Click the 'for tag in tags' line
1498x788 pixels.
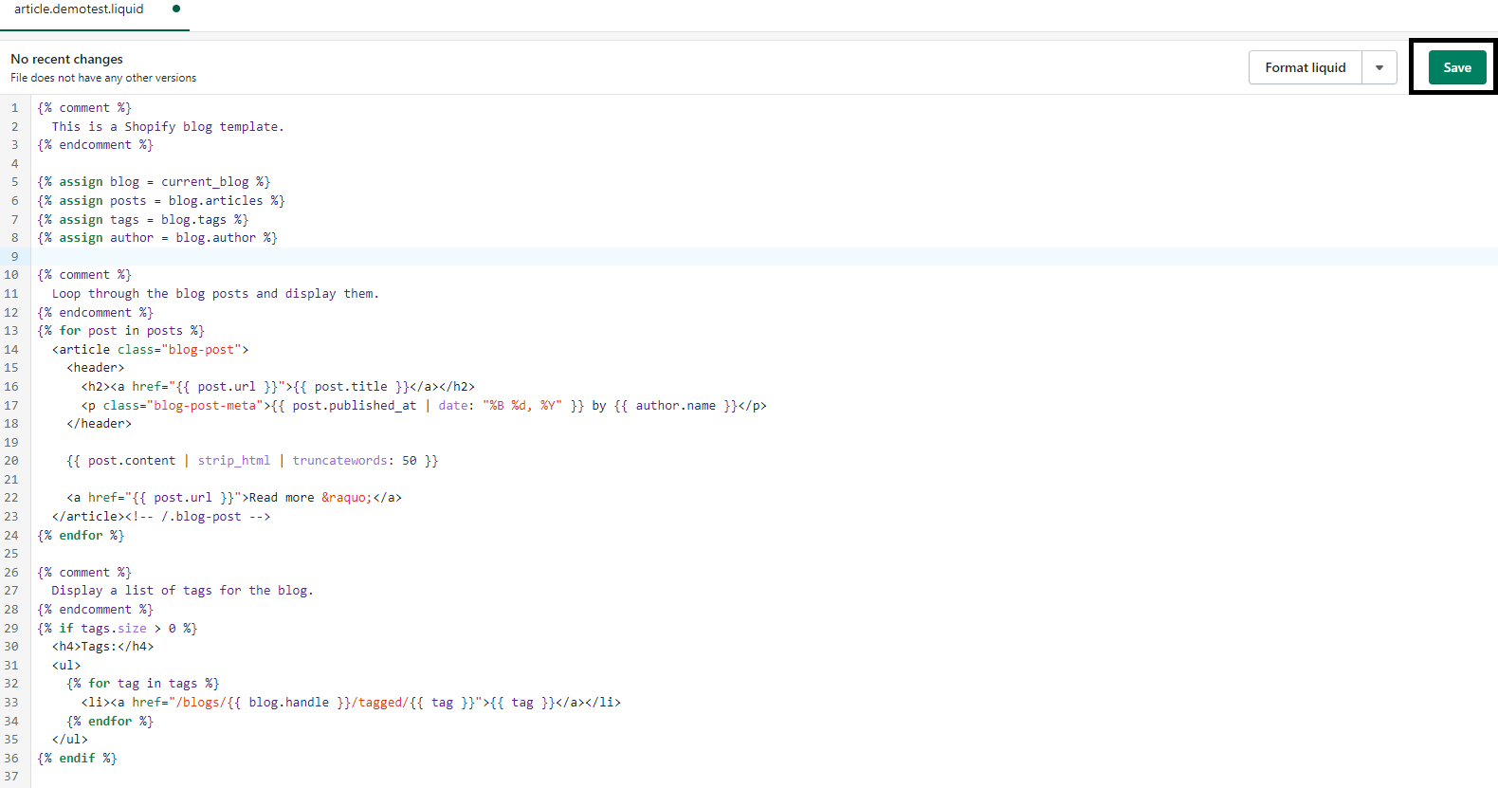tap(143, 684)
